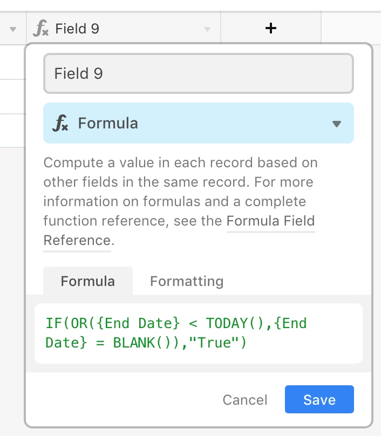Cancel field editing
Image resolution: width=381 pixels, height=436 pixels.
244,400
